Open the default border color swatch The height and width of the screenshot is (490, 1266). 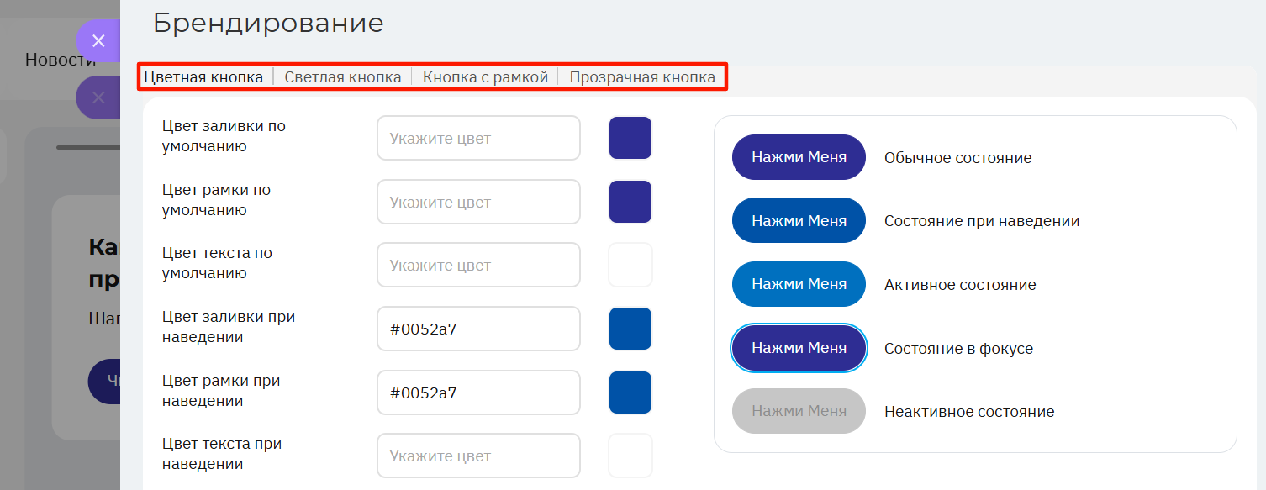pyautogui.click(x=630, y=202)
